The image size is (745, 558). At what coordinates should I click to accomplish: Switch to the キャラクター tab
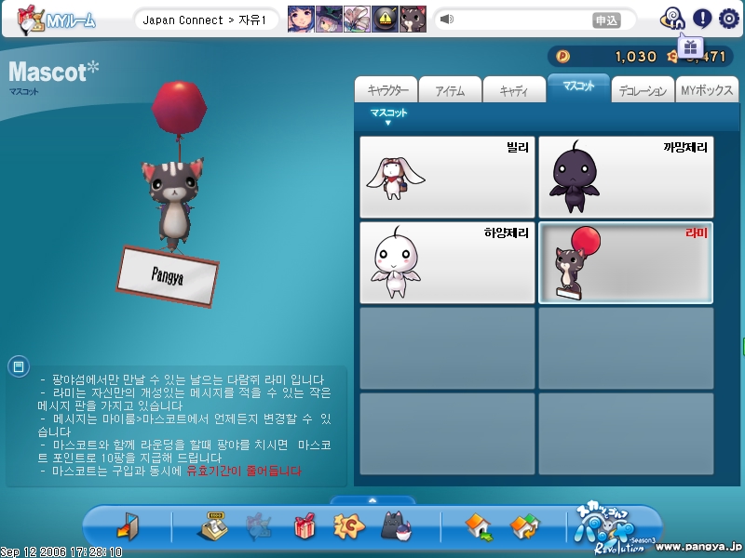pos(386,90)
